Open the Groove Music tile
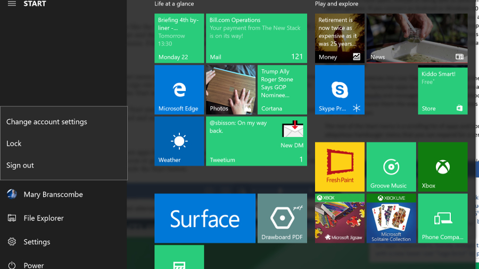 (391, 167)
